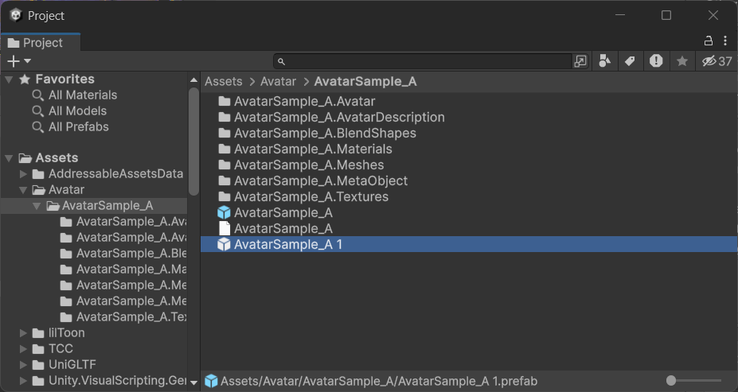This screenshot has width=738, height=392.
Task: Click the Favorites star icon
Action: pos(25,80)
